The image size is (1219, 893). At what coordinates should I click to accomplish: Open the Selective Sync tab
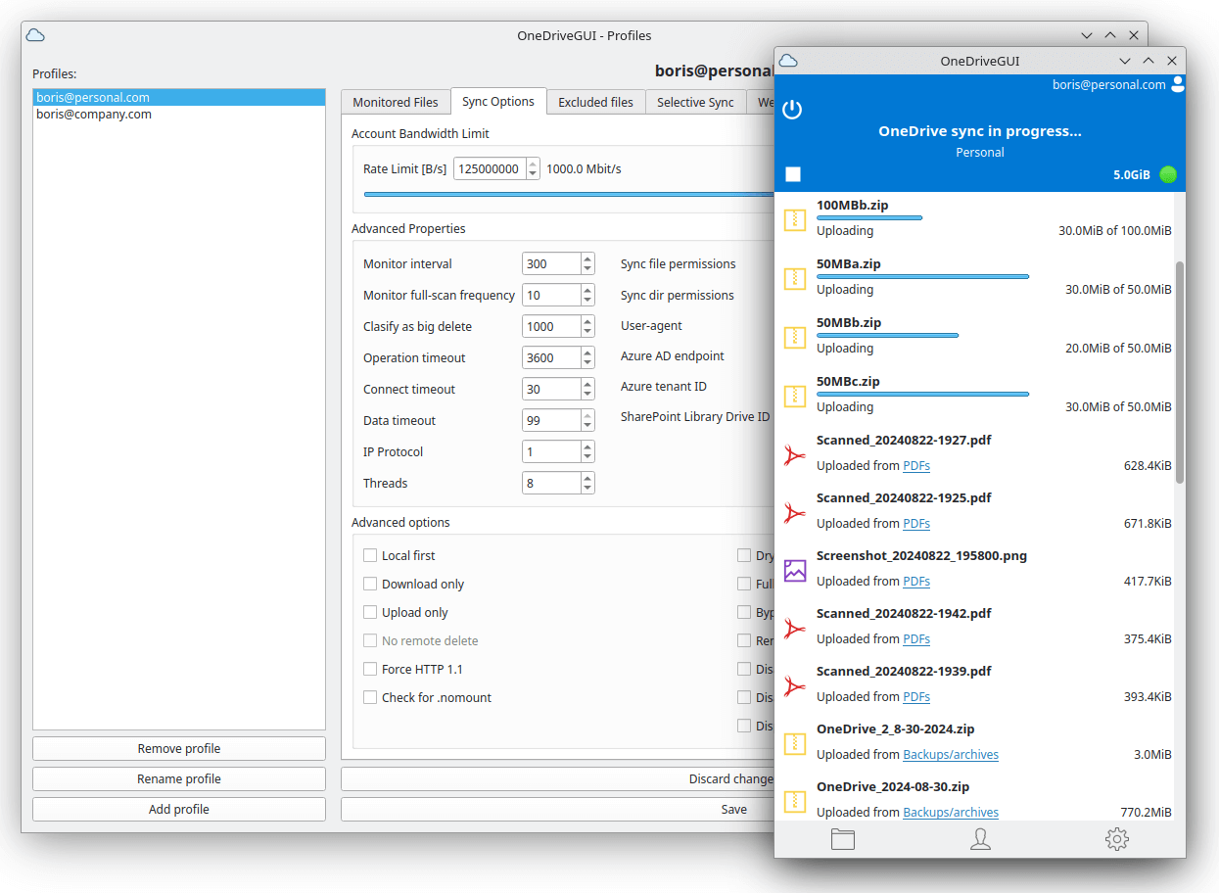point(695,101)
